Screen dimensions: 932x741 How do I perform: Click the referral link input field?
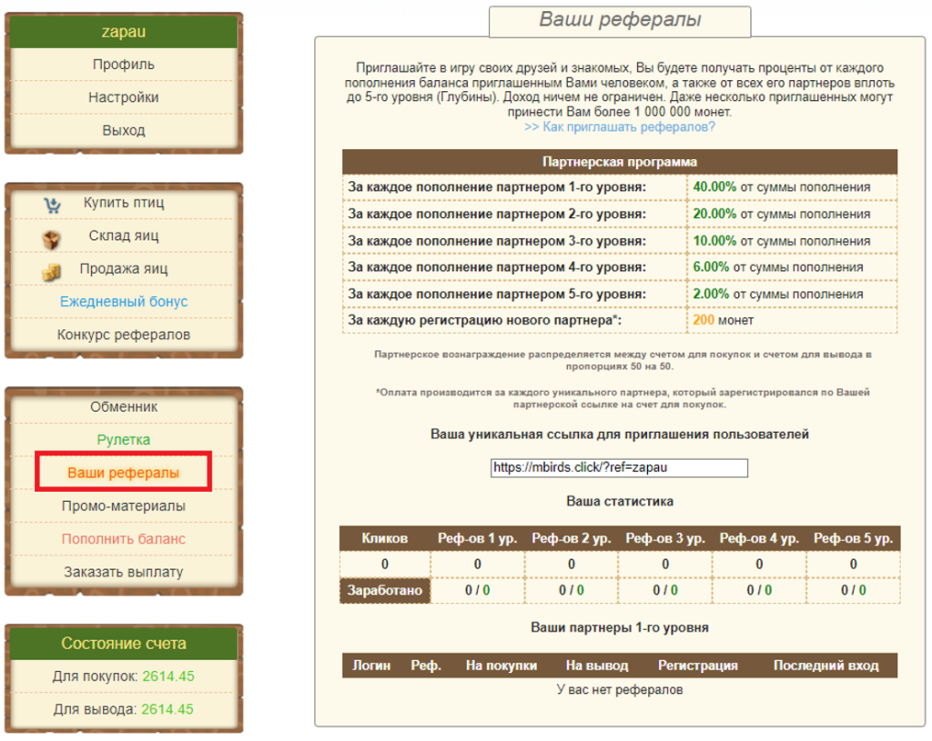pos(619,468)
